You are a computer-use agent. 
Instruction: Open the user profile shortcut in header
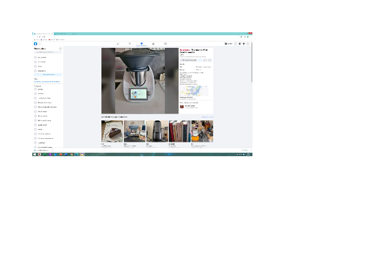click(x=228, y=44)
